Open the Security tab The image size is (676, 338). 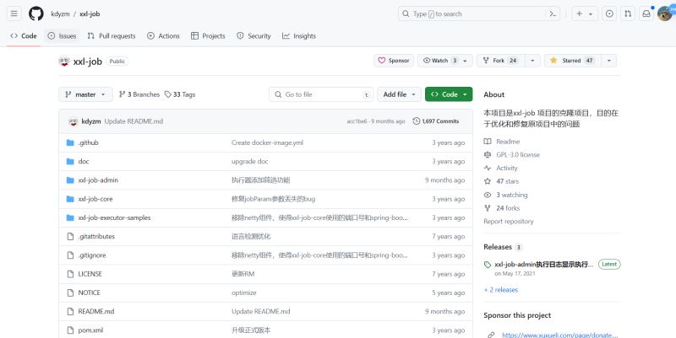tap(253, 36)
